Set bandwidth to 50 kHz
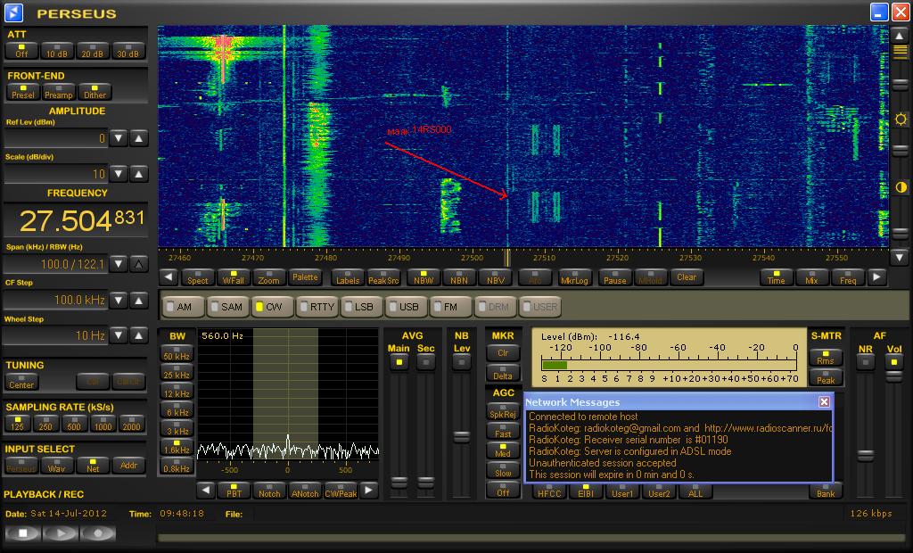This screenshot has width=913, height=553. click(x=177, y=353)
